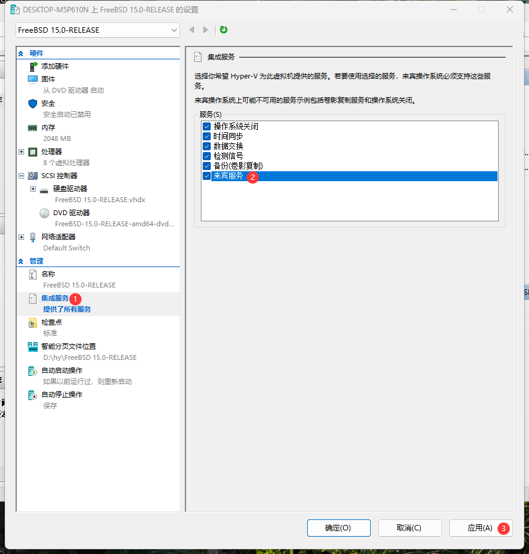Screen dimensions: 529x554
Task: Click the 处理器 processor icon
Action: coord(33,152)
